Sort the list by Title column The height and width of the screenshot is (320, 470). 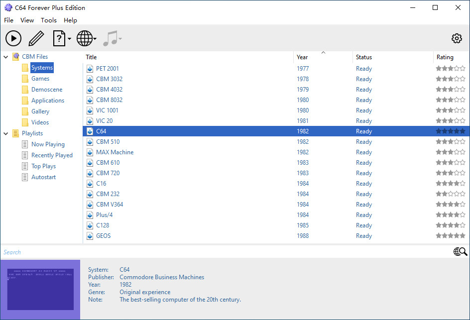coord(188,57)
